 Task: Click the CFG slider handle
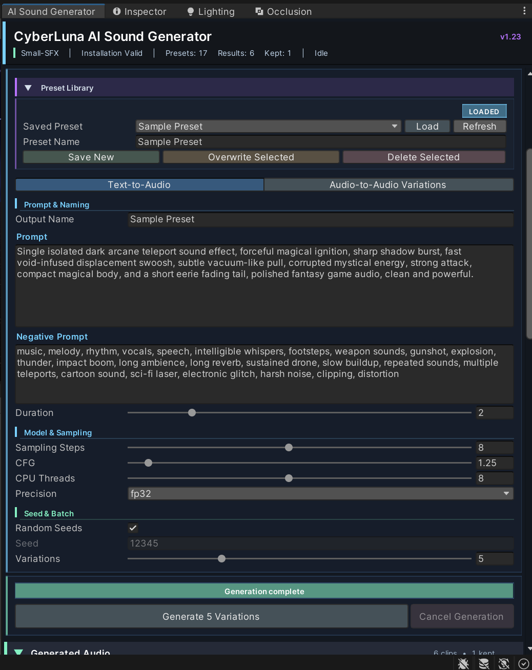pos(149,463)
